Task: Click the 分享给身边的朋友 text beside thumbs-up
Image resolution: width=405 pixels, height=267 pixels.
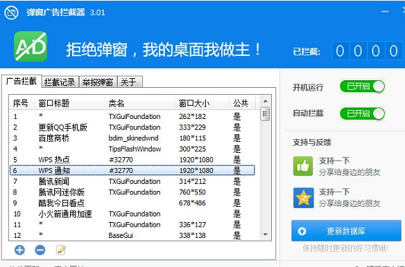Action: (x=350, y=172)
